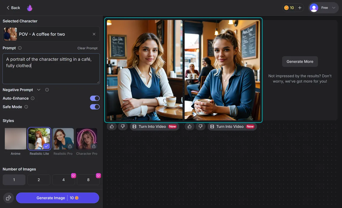
Task: Expand the Negative Prompt section
Action: [39, 90]
